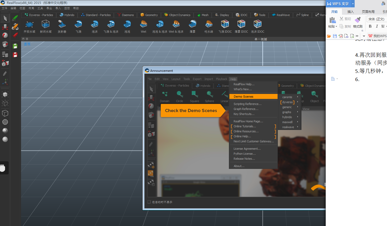Switch to the Geometry shelf tab
This screenshot has width=387, height=226.
coord(149,15)
